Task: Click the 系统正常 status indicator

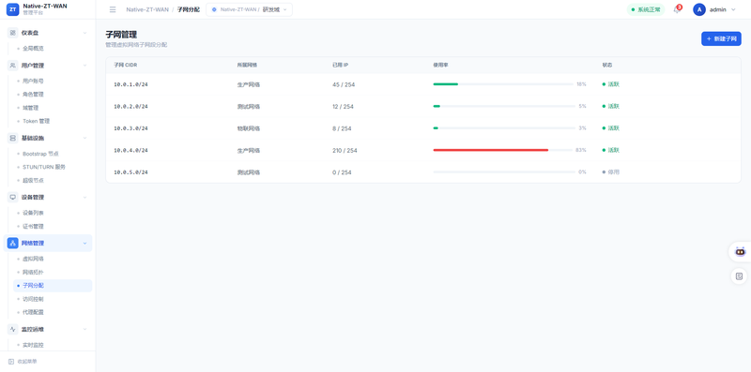Action: [646, 9]
